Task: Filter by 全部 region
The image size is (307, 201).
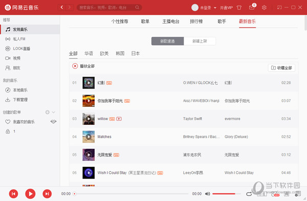Action: coord(73,53)
